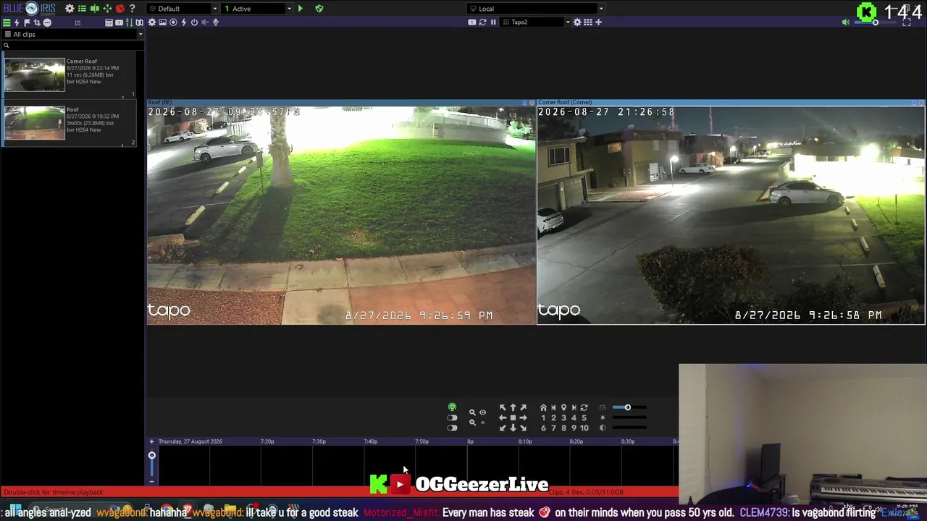Select PTZ preset 5
This screenshot has height=521, width=927.
pos(584,418)
